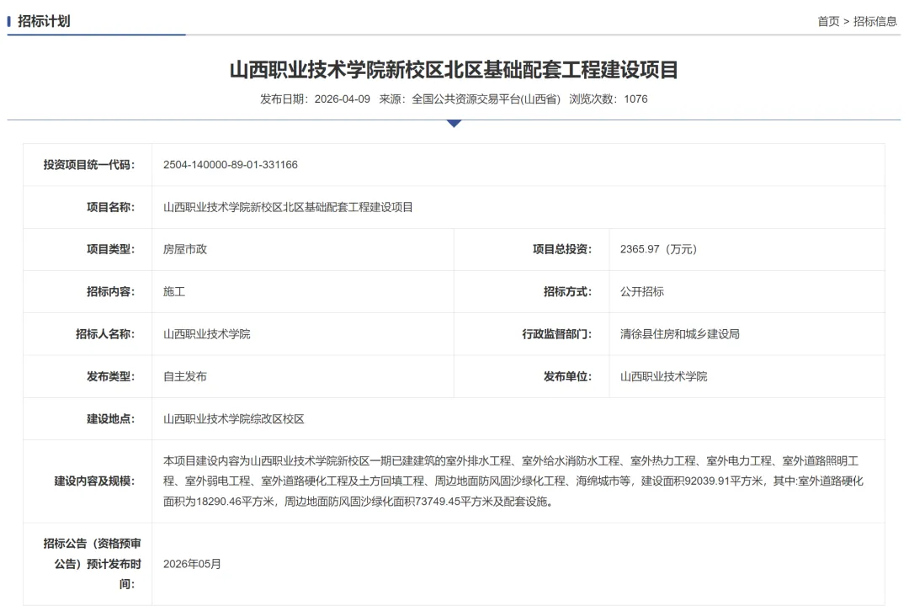The width and height of the screenshot is (909, 606).
Task: Click the investment value 2365.97（万元）
Action: 658,249
